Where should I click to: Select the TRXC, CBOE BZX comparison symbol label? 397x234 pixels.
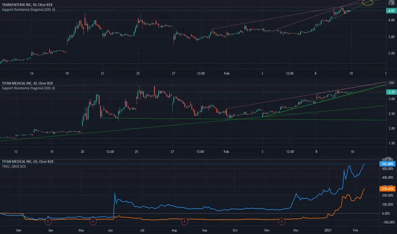point(14,166)
